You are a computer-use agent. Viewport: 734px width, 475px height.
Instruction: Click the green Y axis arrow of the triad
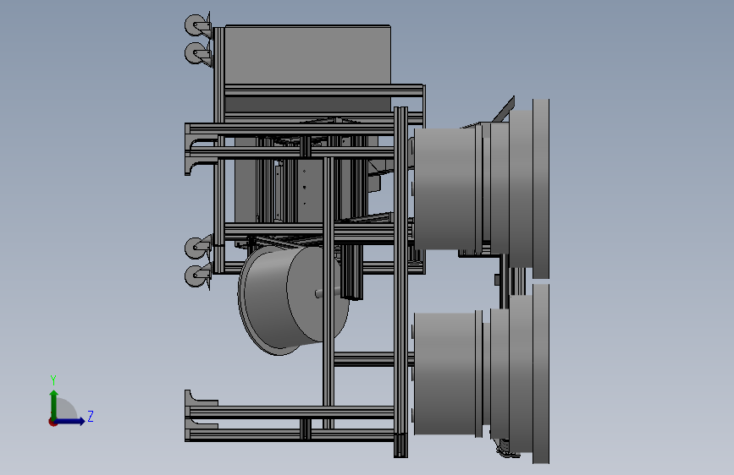54,405
